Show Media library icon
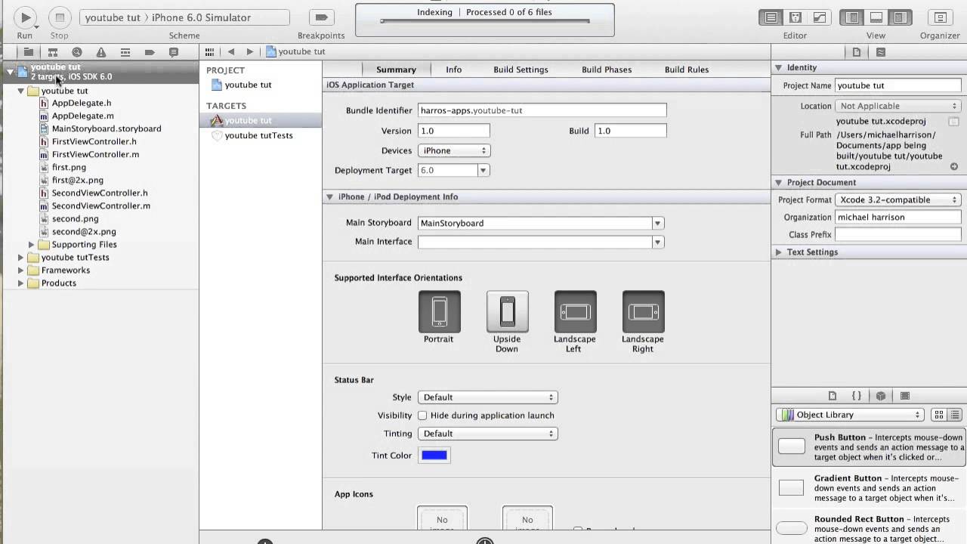 click(905, 396)
